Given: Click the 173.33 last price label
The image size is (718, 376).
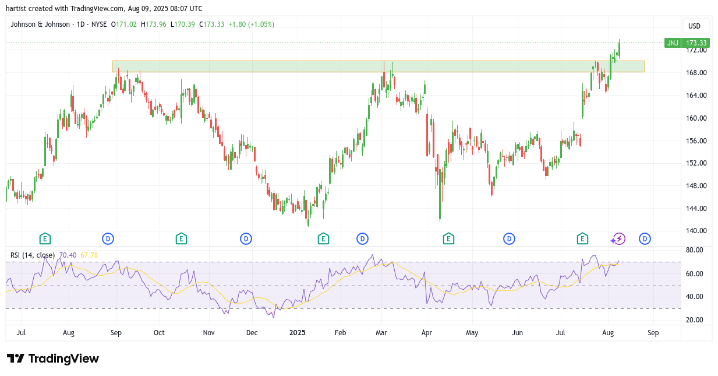Looking at the screenshot, I should (696, 43).
